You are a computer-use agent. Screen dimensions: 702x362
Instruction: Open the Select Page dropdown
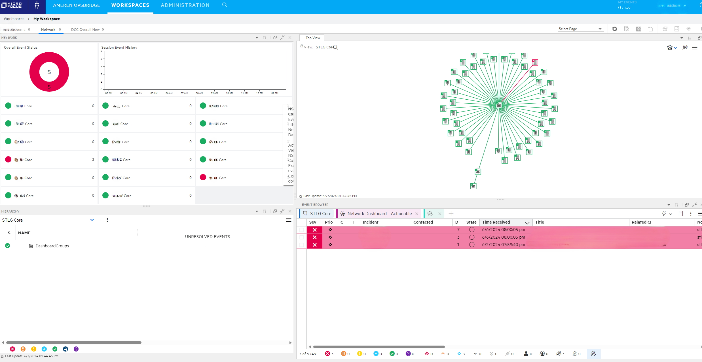(x=581, y=29)
